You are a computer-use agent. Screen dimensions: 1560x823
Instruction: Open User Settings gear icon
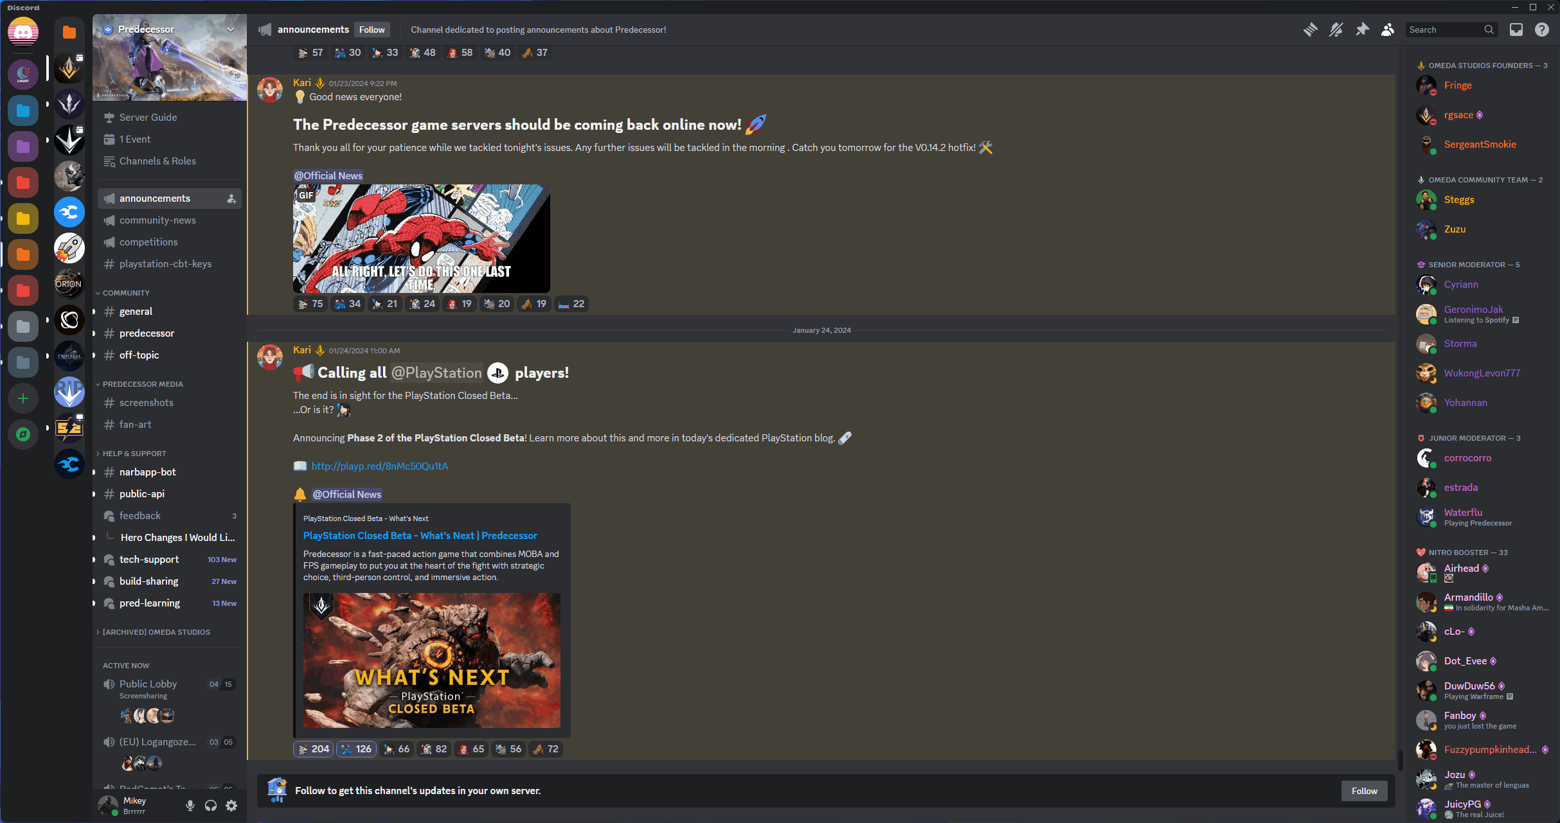[x=231, y=806]
